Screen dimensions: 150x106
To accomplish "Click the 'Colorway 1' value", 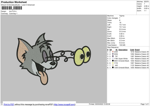I will [x=13, y=13].
